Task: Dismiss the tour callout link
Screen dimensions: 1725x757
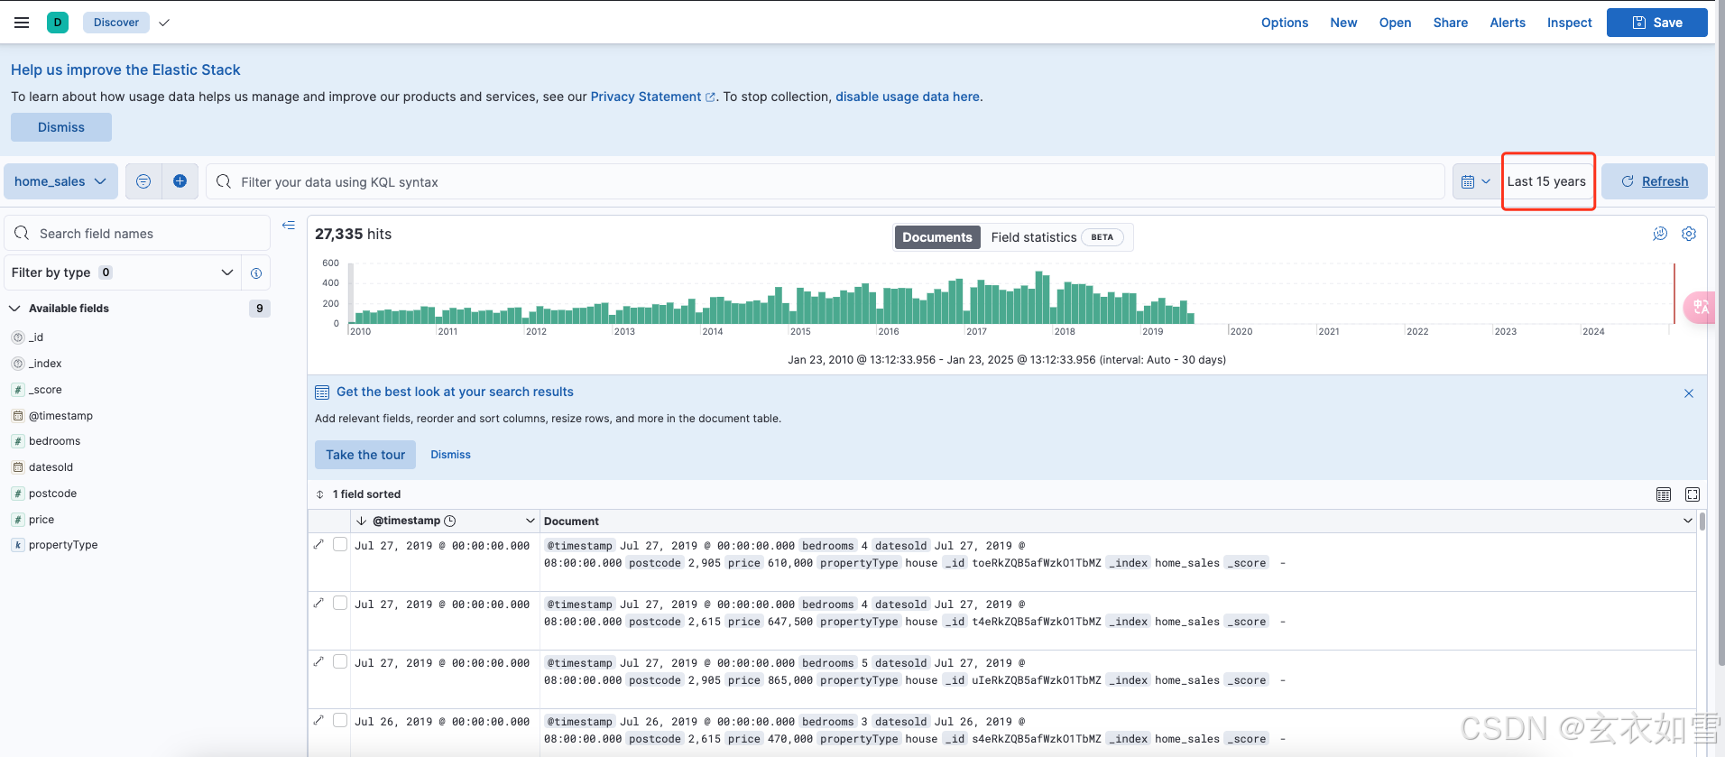Action: (450, 455)
